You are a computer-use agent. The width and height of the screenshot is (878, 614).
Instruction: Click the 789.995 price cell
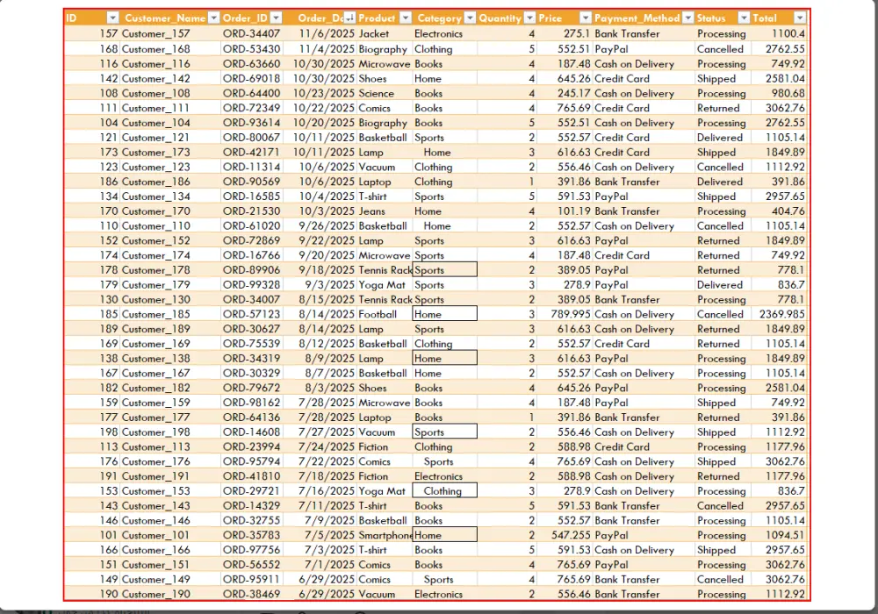564,314
